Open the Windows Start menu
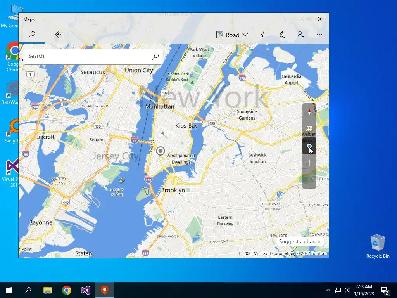This screenshot has width=397, height=298. click(x=9, y=290)
